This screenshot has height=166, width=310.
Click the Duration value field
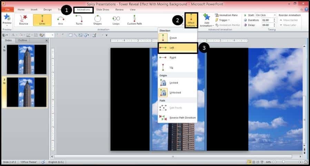click(x=267, y=20)
